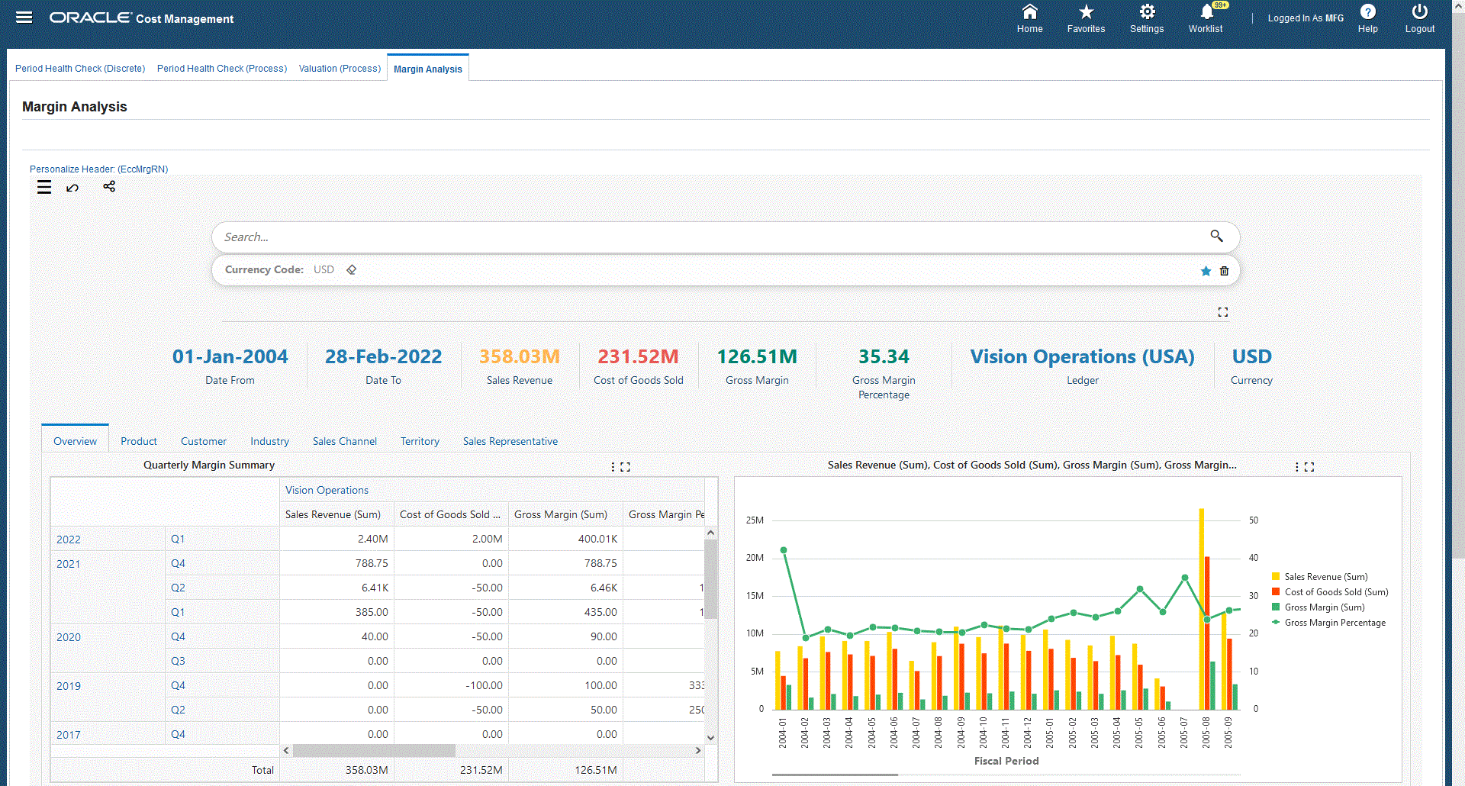Delete filters with trash icon
Screen dimensions: 1465x786
tap(1225, 271)
